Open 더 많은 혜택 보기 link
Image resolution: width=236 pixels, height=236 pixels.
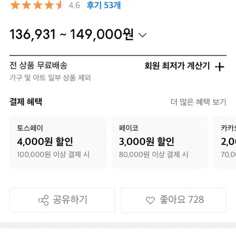coord(199,102)
